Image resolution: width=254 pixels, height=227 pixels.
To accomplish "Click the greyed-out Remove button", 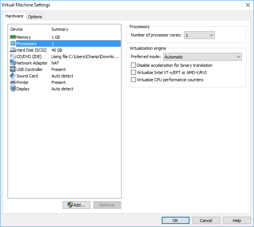I will tap(107, 205).
